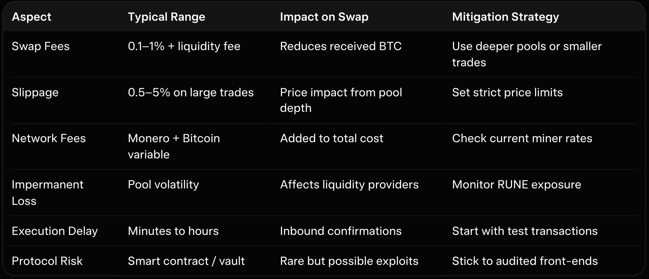The height and width of the screenshot is (279, 649).
Task: Click the 'Start with test transactions' cell
Action: pyautogui.click(x=524, y=231)
